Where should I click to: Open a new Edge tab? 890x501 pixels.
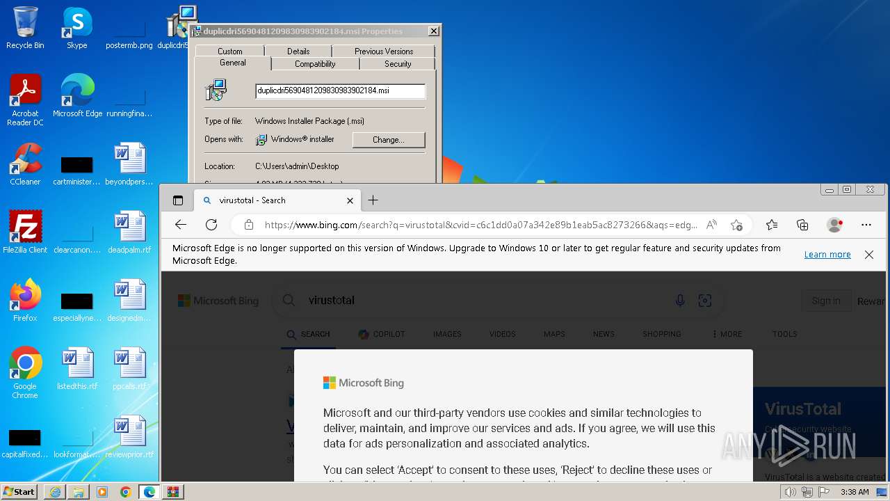(373, 200)
